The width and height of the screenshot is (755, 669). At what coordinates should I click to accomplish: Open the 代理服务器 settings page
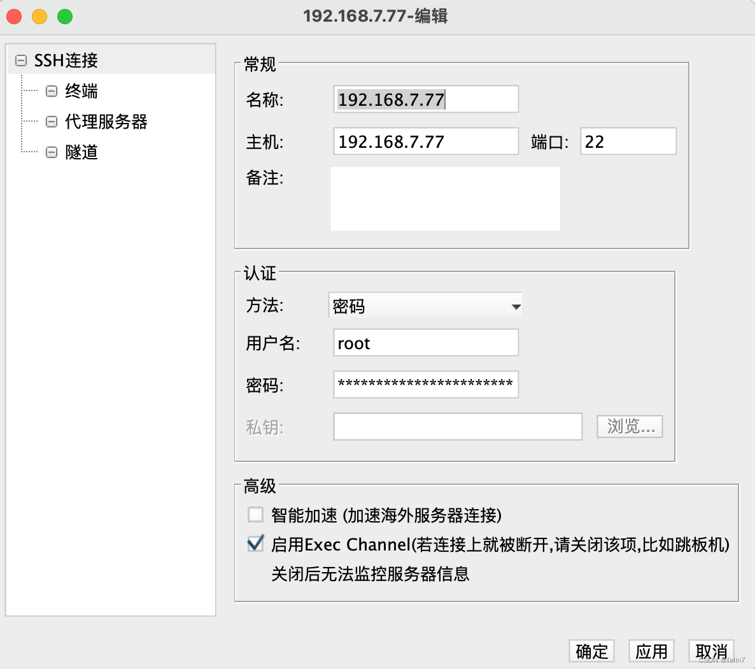[x=106, y=122]
